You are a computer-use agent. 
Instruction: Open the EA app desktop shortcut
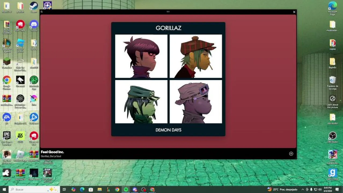coord(7,118)
